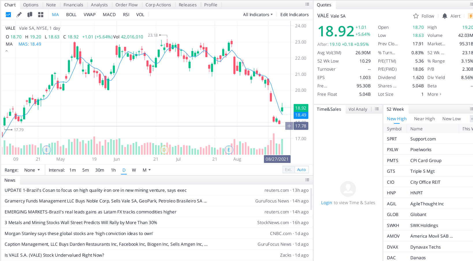Open Morgan Stanley high conviction article
Screen dimensions: 473x261
pyautogui.click(x=79, y=234)
